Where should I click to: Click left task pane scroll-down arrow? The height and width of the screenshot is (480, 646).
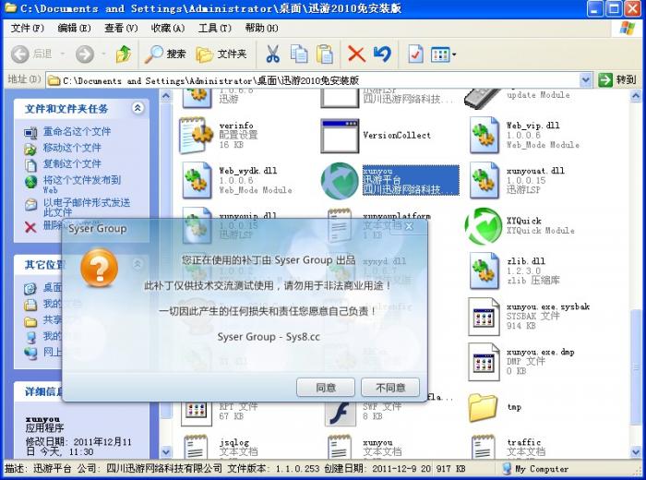click(165, 452)
